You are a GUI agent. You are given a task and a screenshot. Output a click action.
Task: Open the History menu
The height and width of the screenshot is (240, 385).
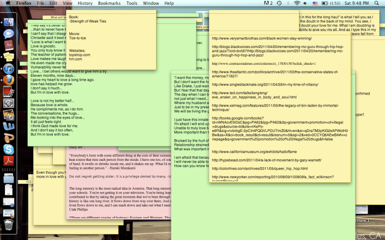[x=85, y=3]
